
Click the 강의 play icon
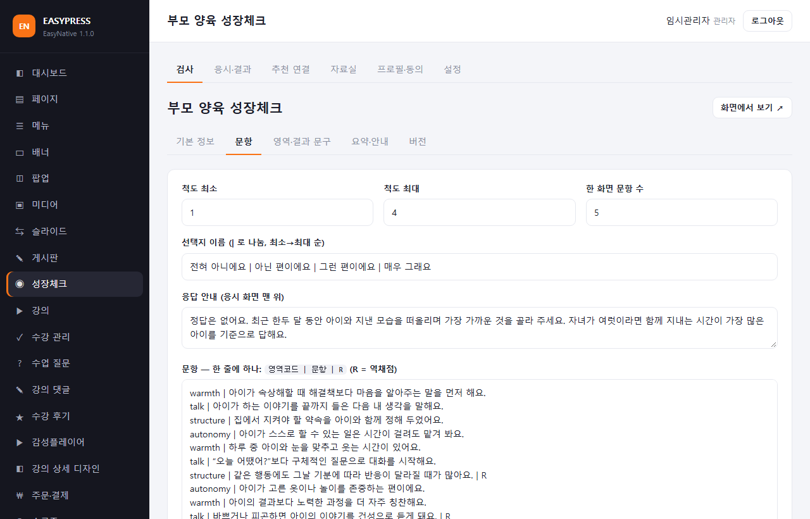click(20, 311)
